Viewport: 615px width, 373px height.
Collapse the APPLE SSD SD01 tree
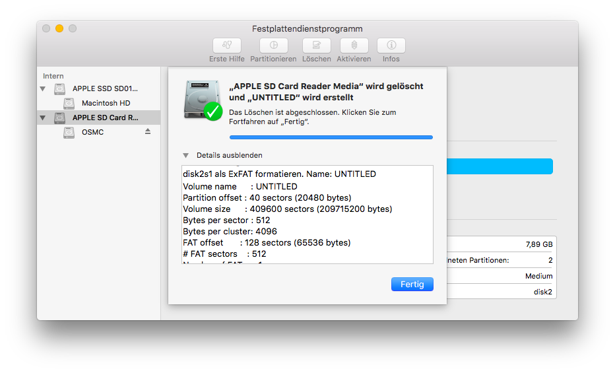[43, 89]
